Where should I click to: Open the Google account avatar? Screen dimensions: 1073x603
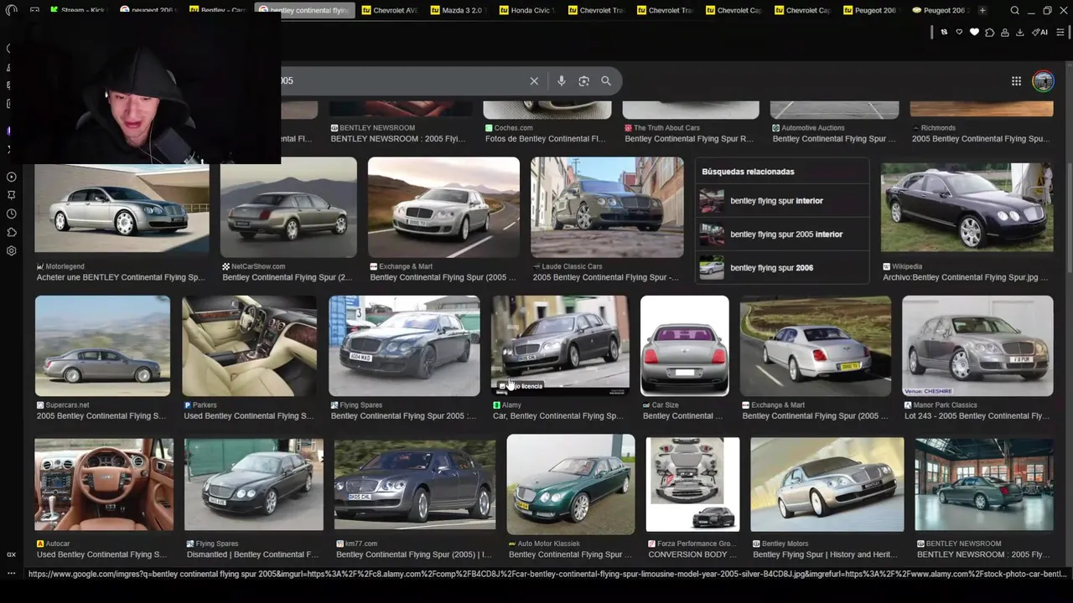tap(1043, 81)
